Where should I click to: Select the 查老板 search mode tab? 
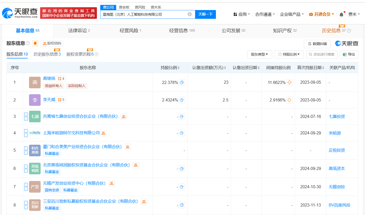coord(124,7)
